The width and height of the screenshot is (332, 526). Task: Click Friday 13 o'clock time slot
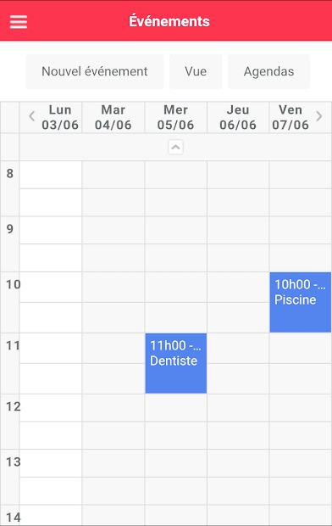coord(300,463)
